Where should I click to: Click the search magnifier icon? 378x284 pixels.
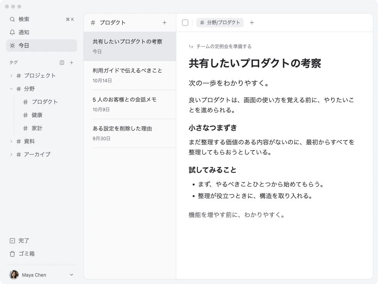point(12,19)
